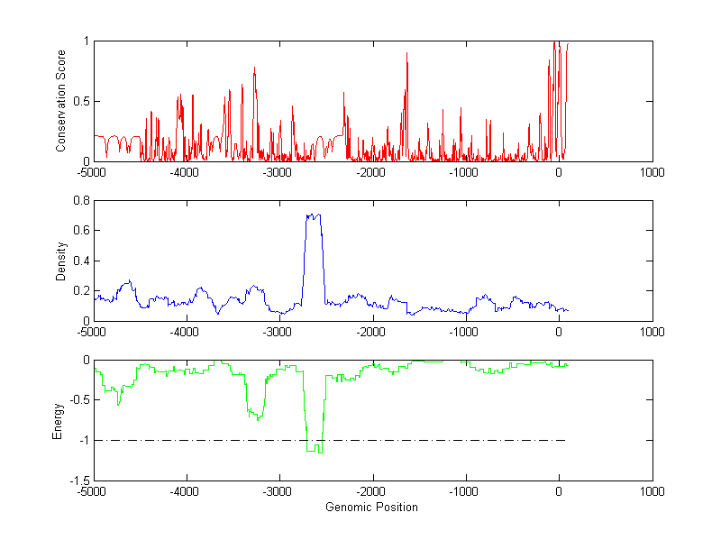721x540 pixels.
Task: Click the -1.5 tick on the Energy axis
Action: pyautogui.click(x=78, y=481)
